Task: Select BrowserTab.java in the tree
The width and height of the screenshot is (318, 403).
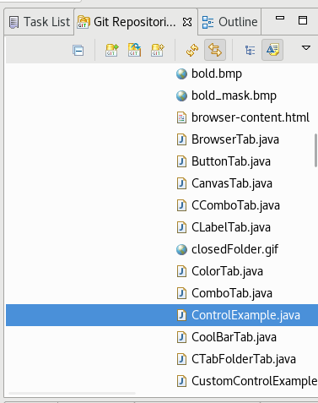Action: click(x=235, y=139)
